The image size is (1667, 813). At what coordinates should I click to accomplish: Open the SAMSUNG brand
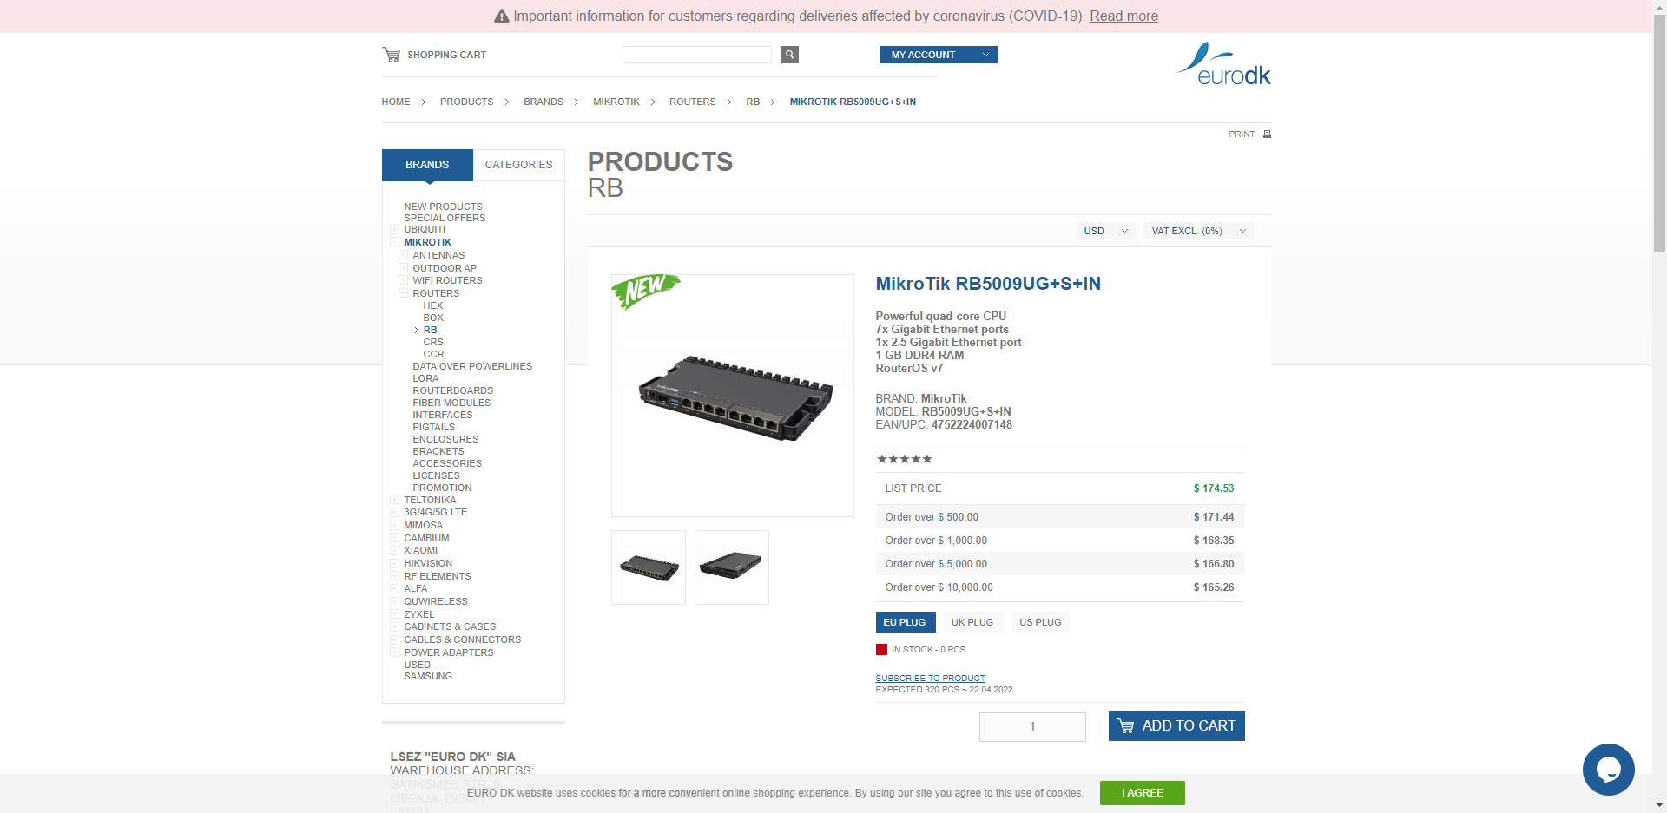428,676
